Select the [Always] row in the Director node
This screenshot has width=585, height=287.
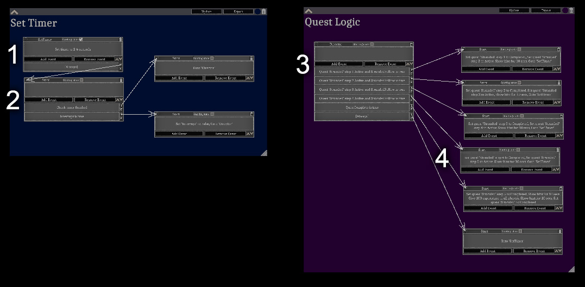coord(362,116)
